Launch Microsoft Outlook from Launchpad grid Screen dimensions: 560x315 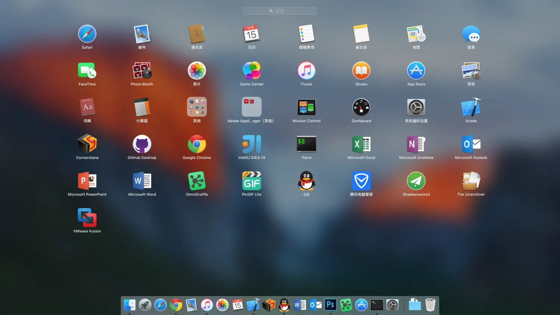(471, 144)
